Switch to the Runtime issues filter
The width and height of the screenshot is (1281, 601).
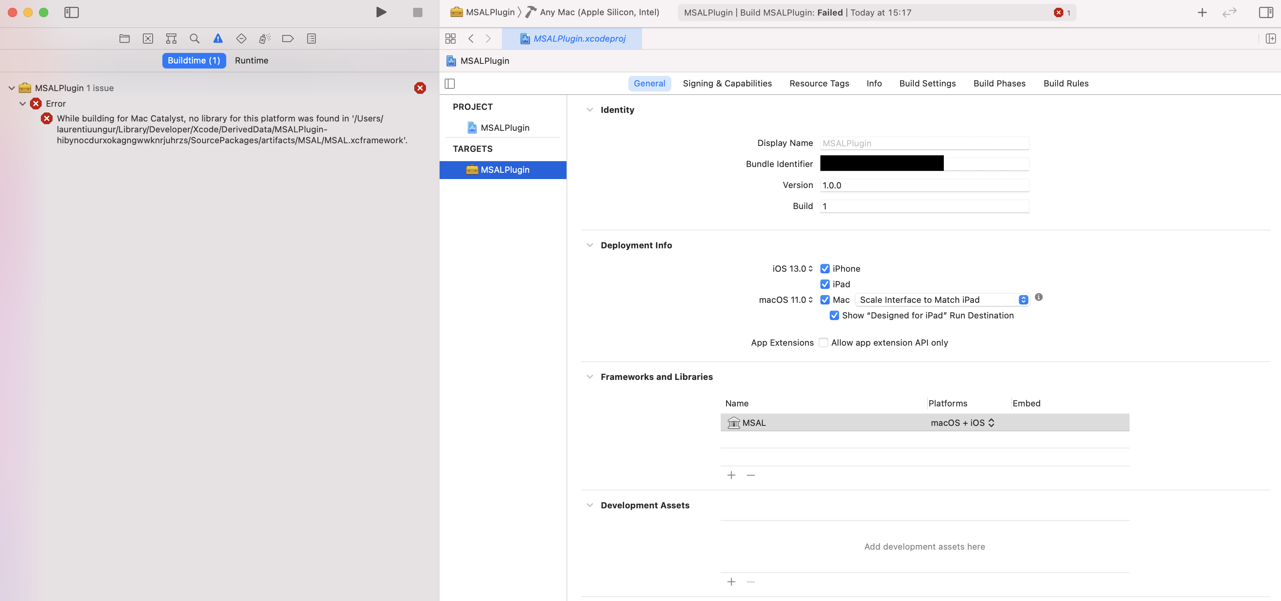pos(252,60)
